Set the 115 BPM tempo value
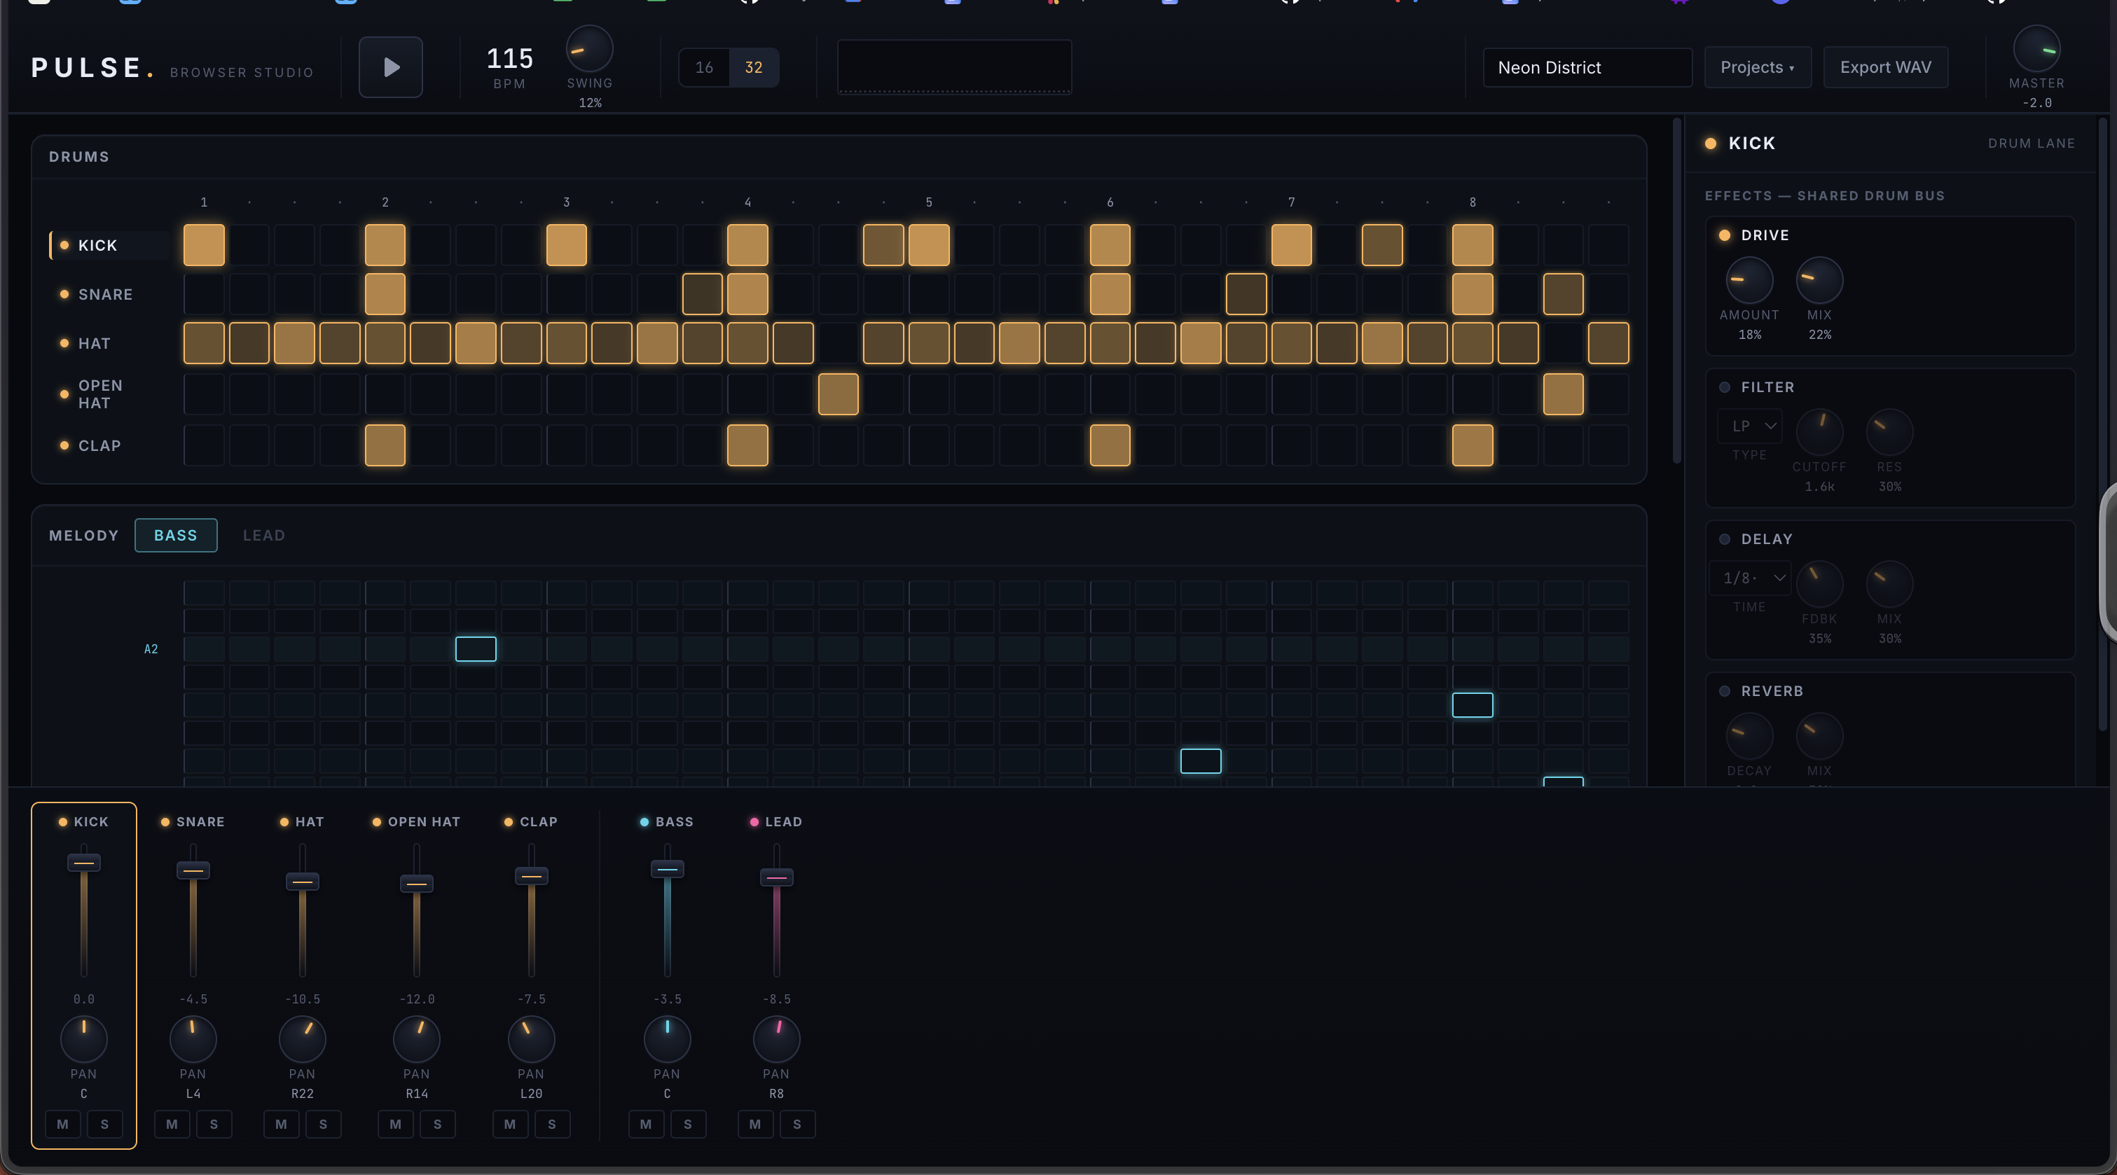 (x=509, y=58)
